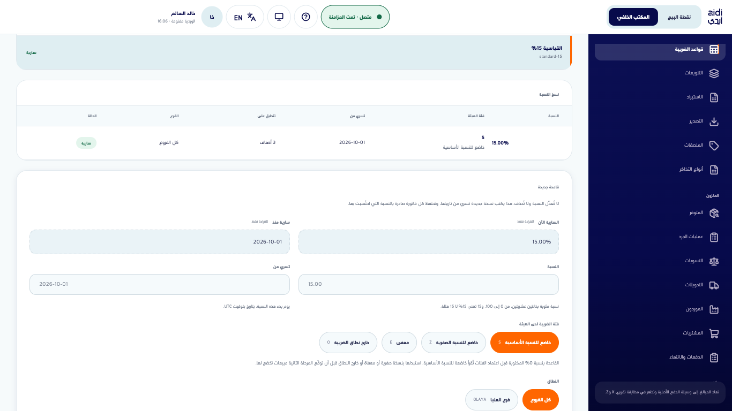Screen dimensions: 732x411
Task: Click the متصل · تمت المزامنة sync status button
Action: tap(355, 17)
